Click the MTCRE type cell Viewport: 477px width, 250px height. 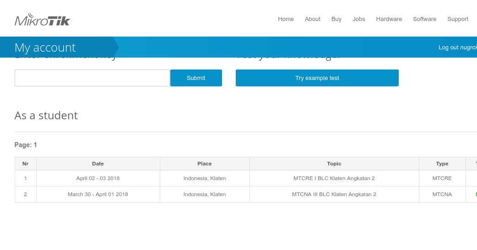tap(442, 178)
